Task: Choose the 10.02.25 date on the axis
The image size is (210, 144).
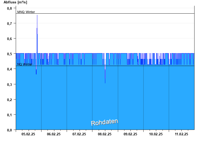Action: (156, 134)
